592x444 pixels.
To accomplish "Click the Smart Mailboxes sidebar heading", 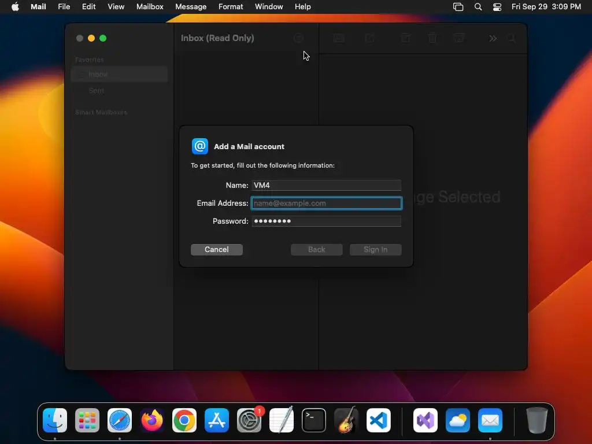I will (x=101, y=112).
